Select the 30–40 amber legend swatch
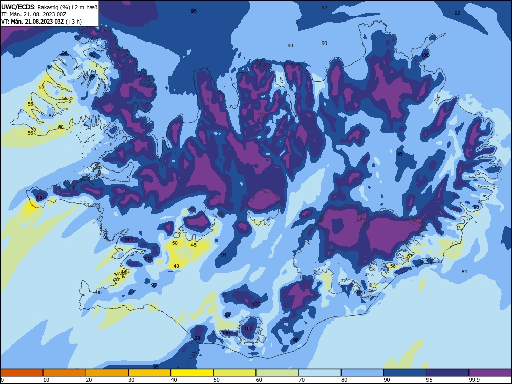512x384 pixels. tap(149, 373)
